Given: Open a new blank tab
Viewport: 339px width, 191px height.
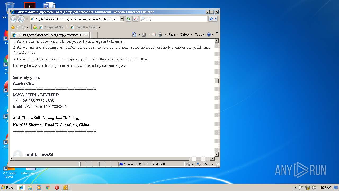Looking at the screenshot, I should pos(94,35).
